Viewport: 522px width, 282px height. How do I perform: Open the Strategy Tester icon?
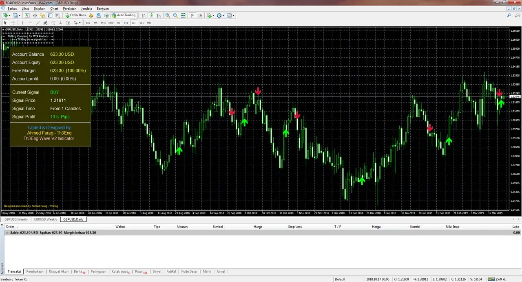click(58, 15)
